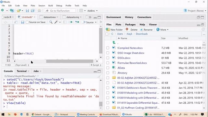Open the Files path ellipsis button
The height and width of the screenshot is (117, 208).
(204, 34)
